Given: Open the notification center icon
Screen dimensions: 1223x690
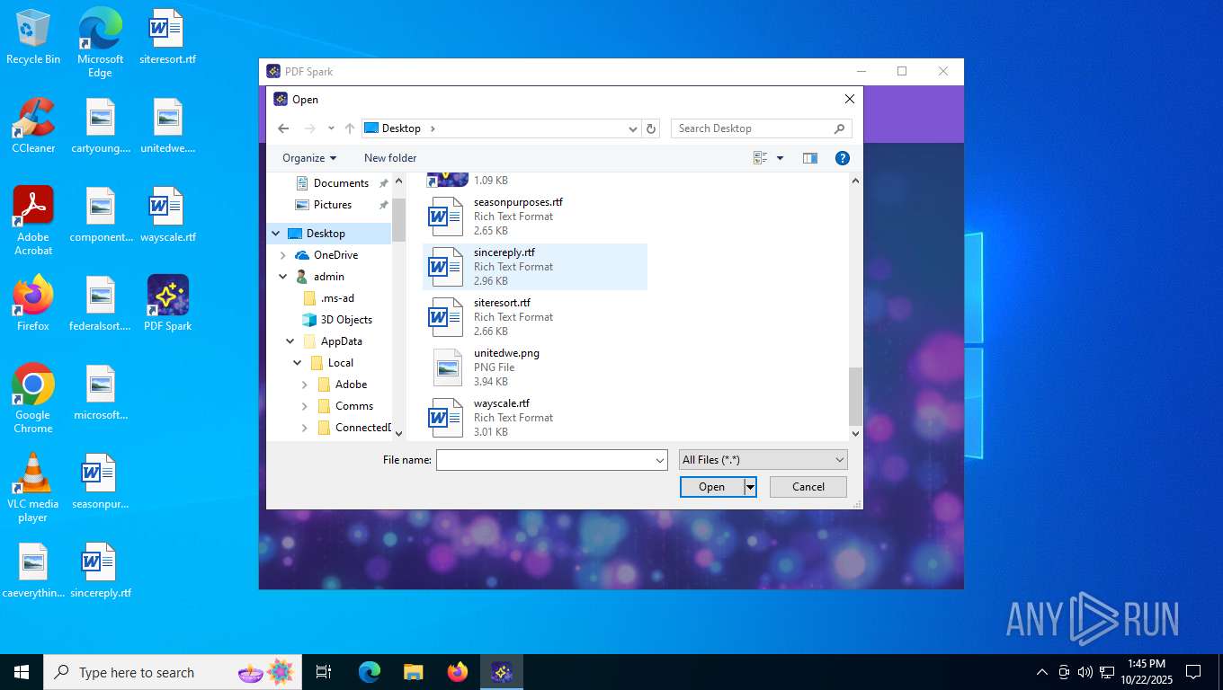Looking at the screenshot, I should coord(1193,672).
